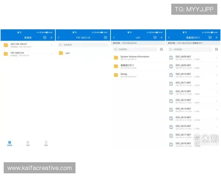This screenshot has height=177, width=221.
Task: Click the System Volume Information folder name
Action: click(x=135, y=56)
